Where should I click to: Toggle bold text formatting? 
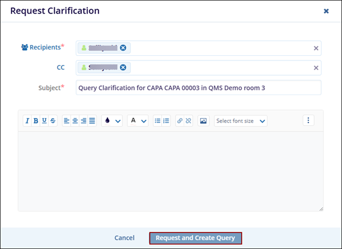36,121
